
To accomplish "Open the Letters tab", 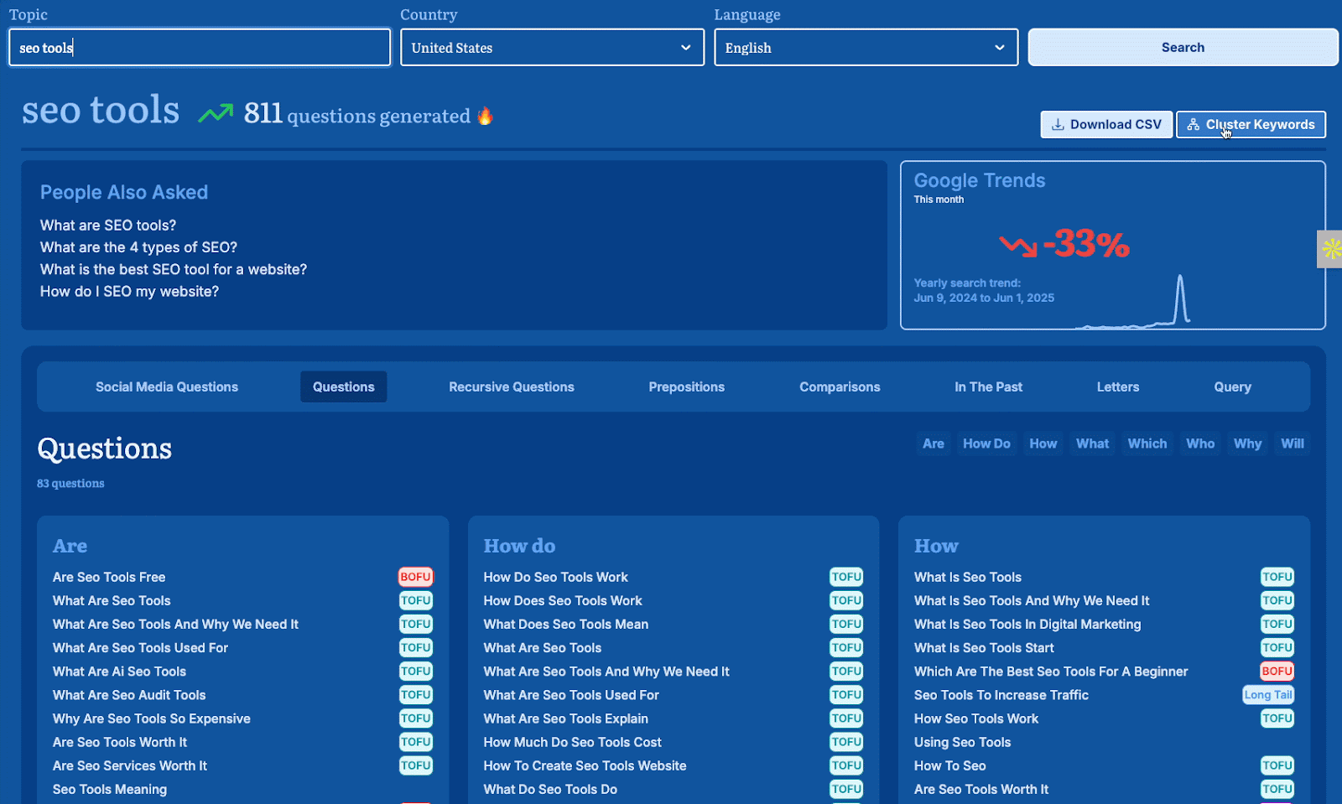I will coord(1118,386).
